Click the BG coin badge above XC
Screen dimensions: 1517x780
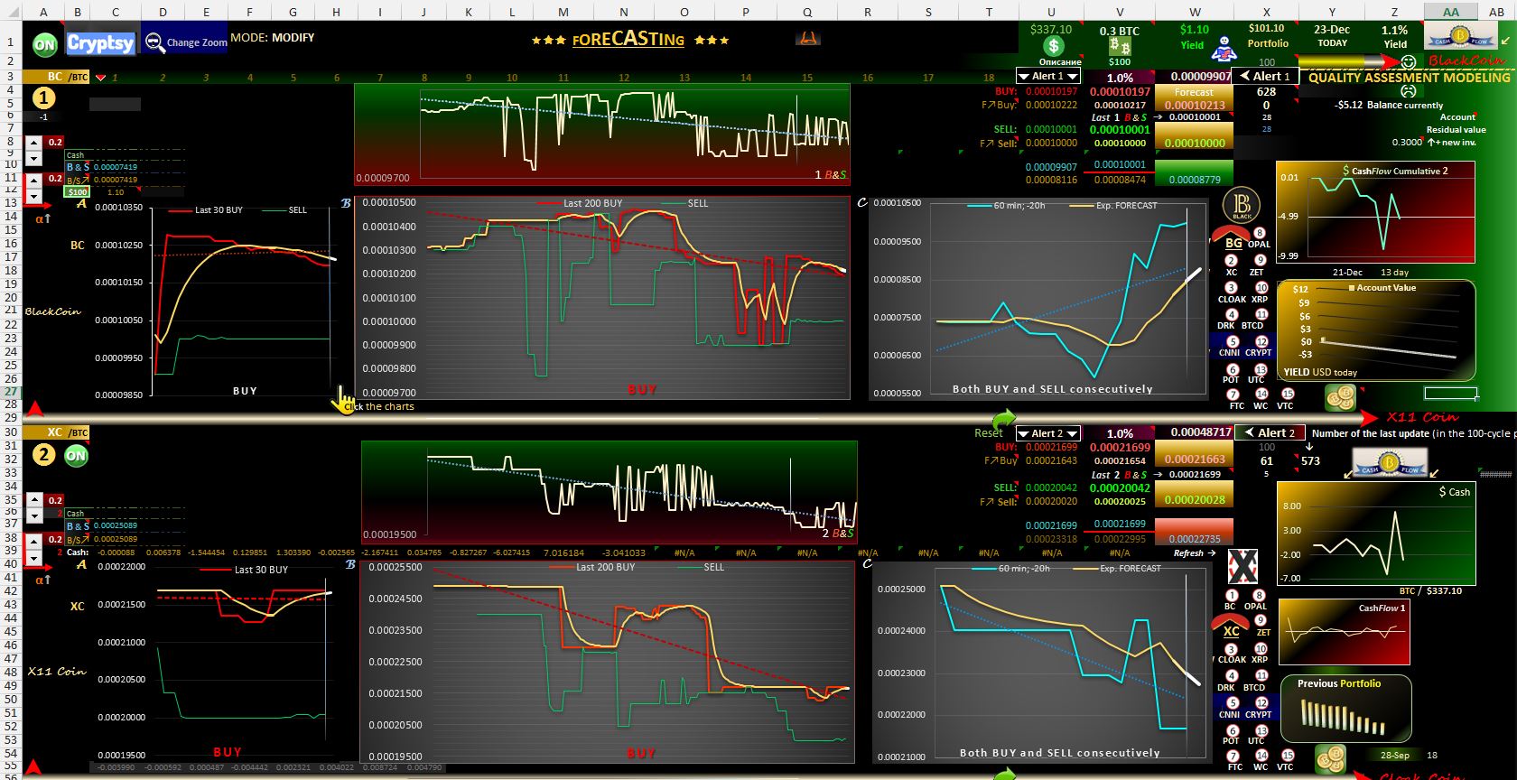coord(1231,239)
